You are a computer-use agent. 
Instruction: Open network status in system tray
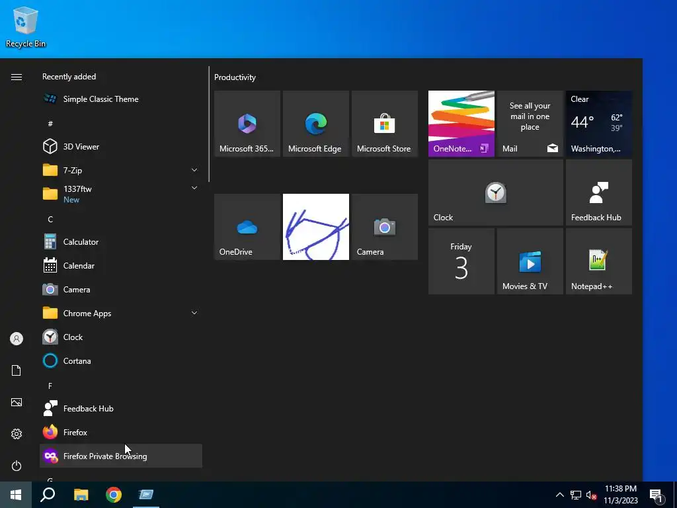click(576, 495)
